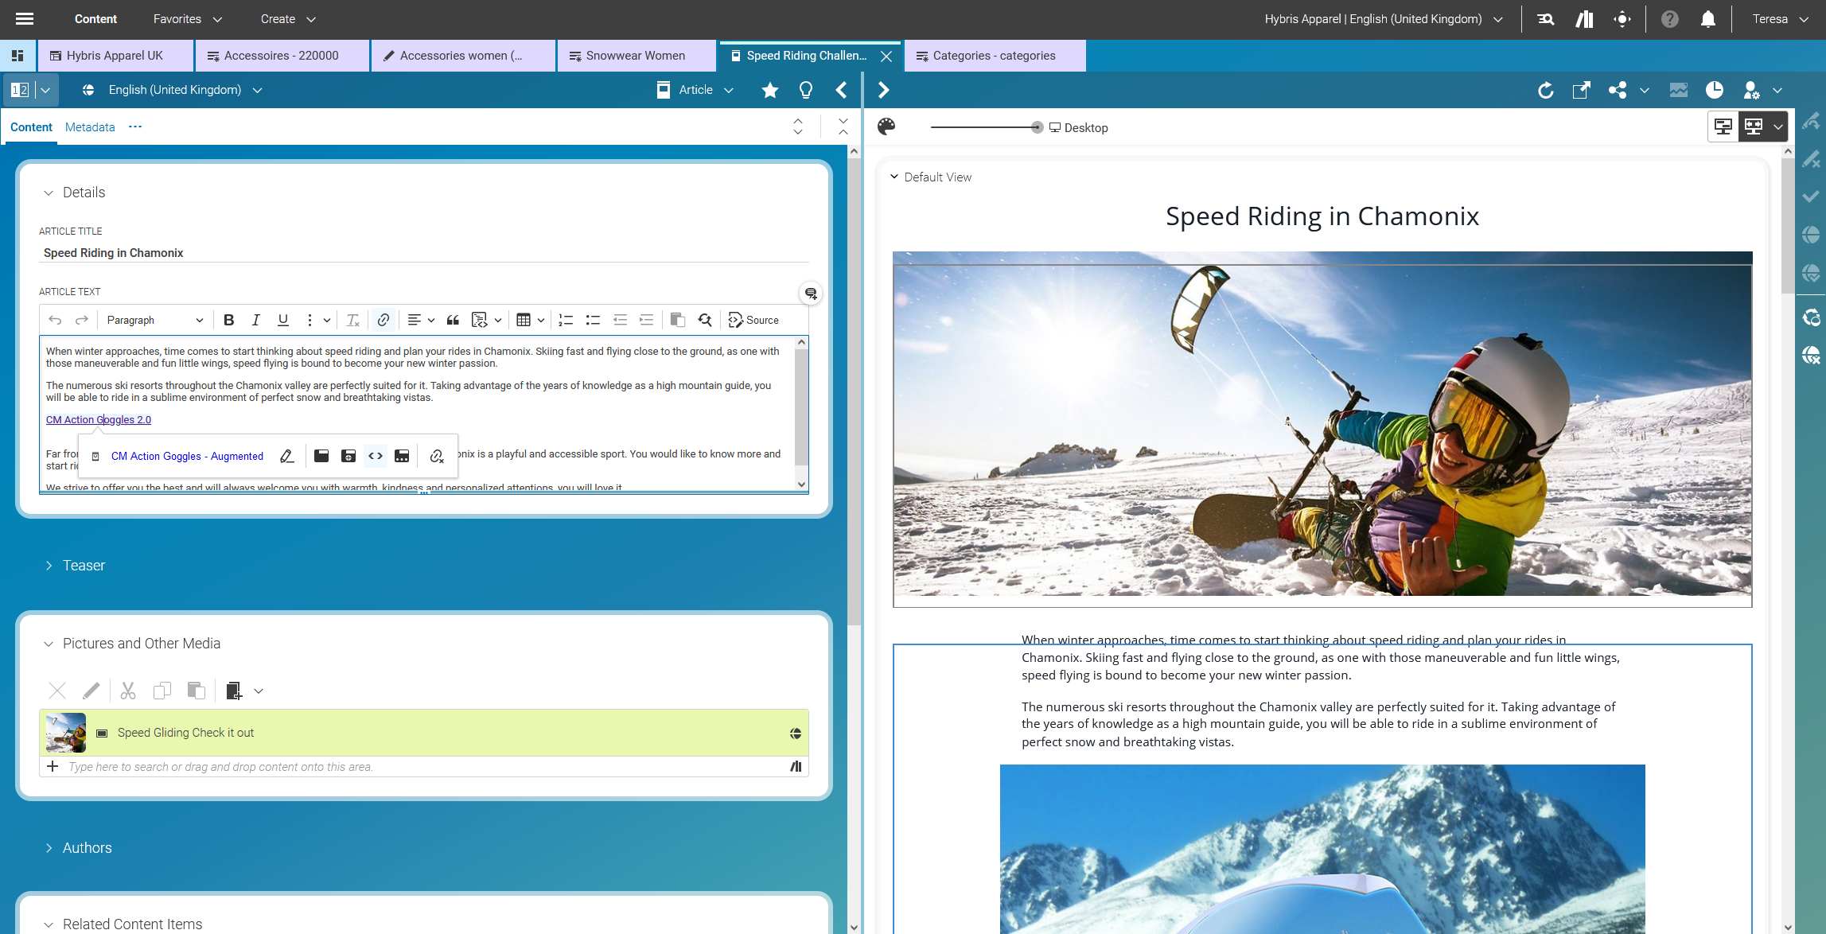Toggle italic formatting in article text
The image size is (1826, 934).
tap(255, 320)
